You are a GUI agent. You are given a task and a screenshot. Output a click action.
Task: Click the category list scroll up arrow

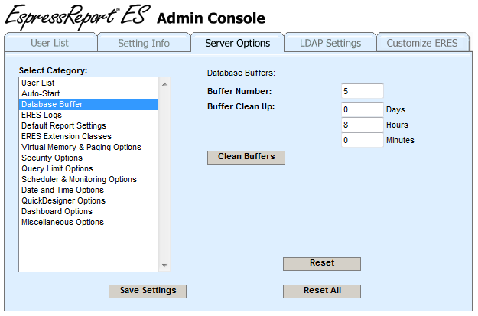pos(164,84)
